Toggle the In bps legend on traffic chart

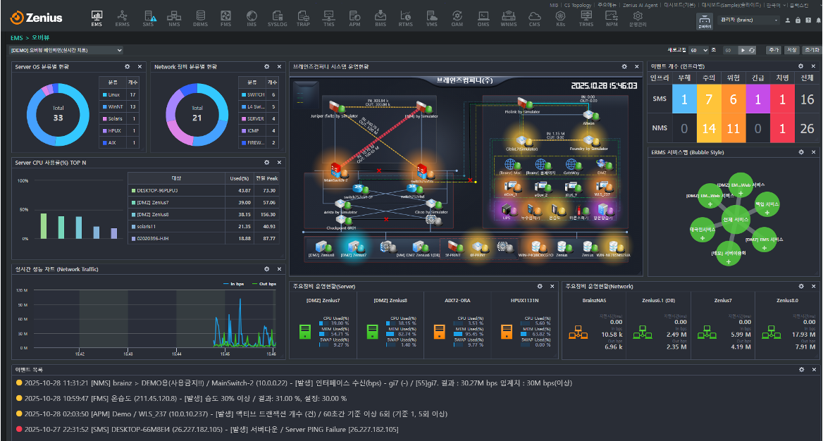coord(237,283)
